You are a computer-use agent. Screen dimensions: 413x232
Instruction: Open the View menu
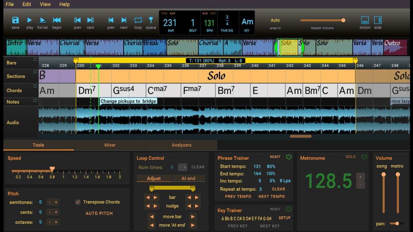point(45,4)
